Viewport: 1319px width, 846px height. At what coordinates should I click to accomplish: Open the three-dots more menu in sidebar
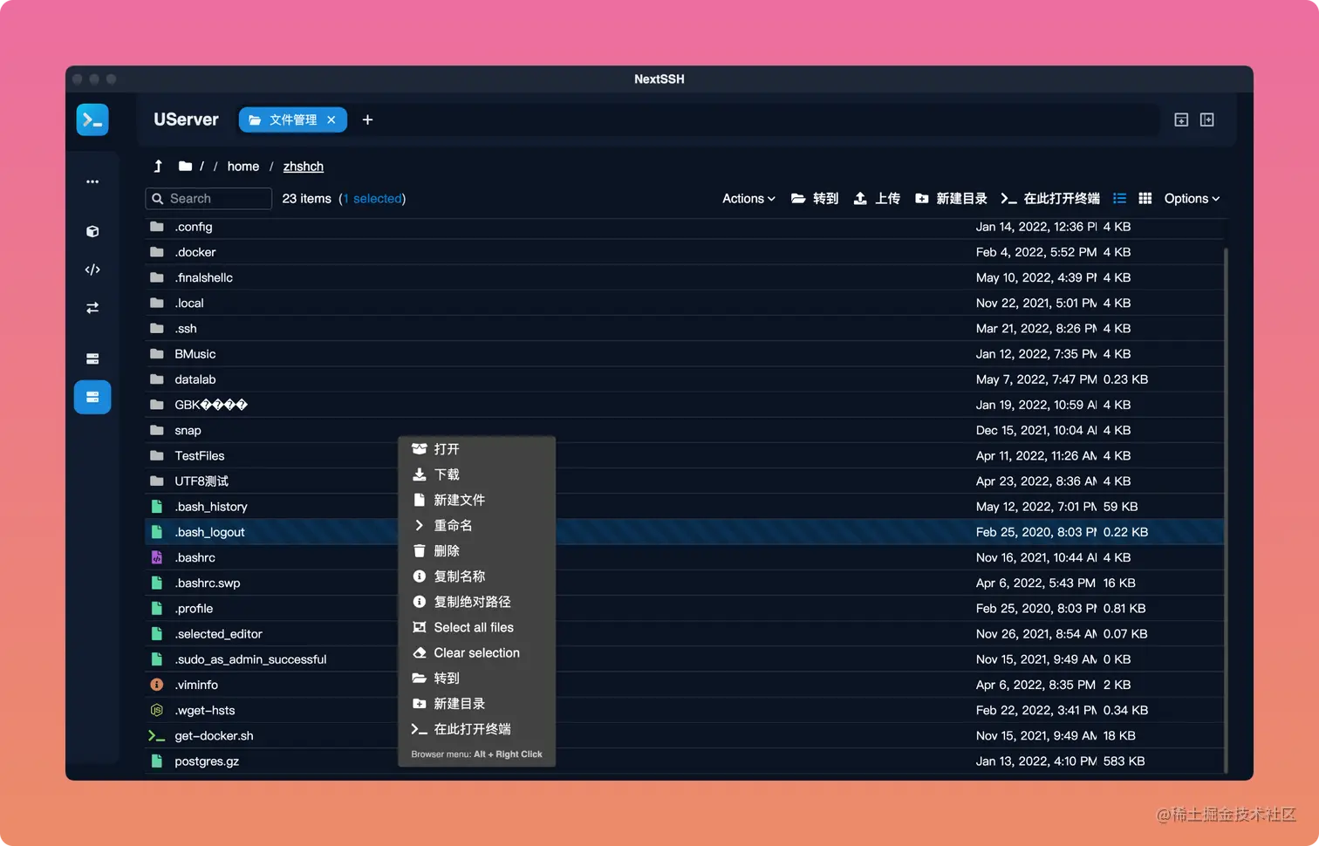(x=92, y=181)
